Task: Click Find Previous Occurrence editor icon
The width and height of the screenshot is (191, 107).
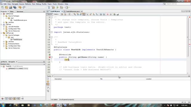Action: click(78, 14)
